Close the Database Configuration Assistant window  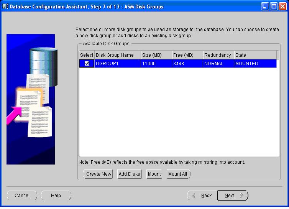[283, 6]
